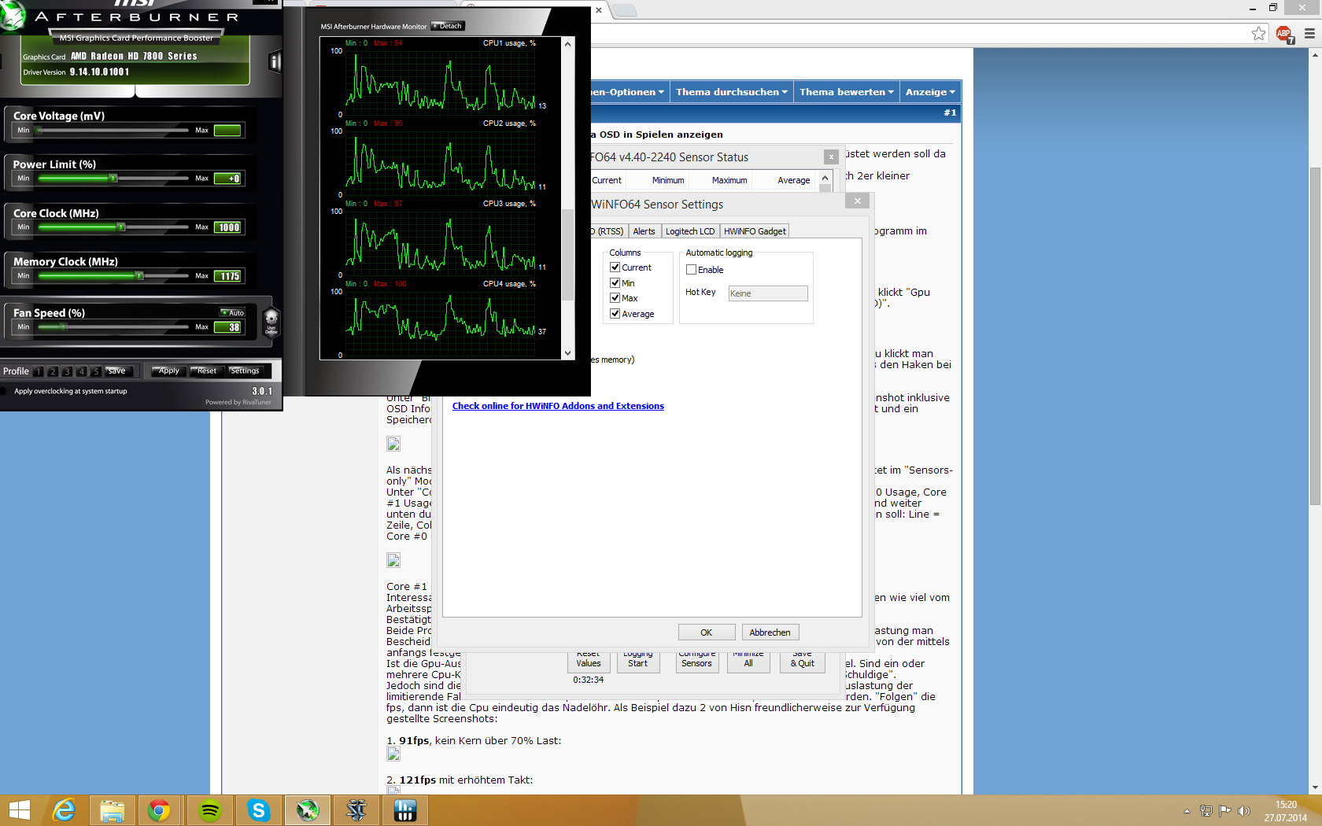The height and width of the screenshot is (826, 1322).
Task: Toggle the Min column checkbox
Action: click(615, 283)
